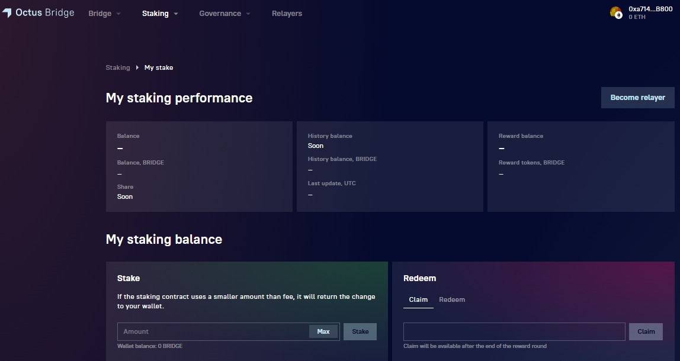Click the 0 ETH balance text
Image resolution: width=680 pixels, height=361 pixels.
[x=637, y=17]
